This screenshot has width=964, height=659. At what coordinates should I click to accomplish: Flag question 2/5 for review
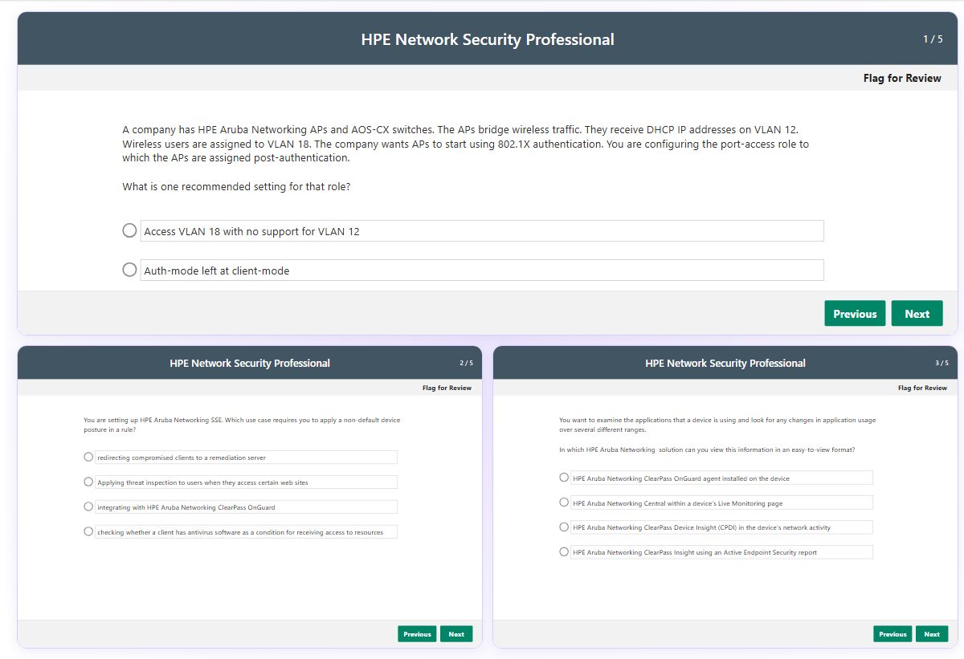click(447, 388)
